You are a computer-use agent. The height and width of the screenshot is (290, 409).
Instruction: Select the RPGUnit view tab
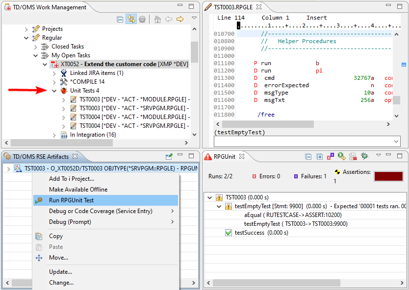point(224,157)
